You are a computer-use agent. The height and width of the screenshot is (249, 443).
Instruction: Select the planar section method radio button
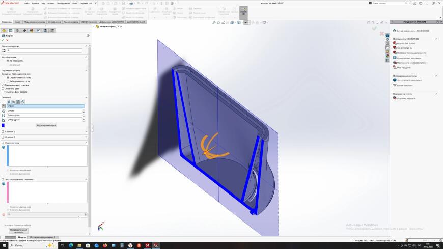[x=8, y=61]
